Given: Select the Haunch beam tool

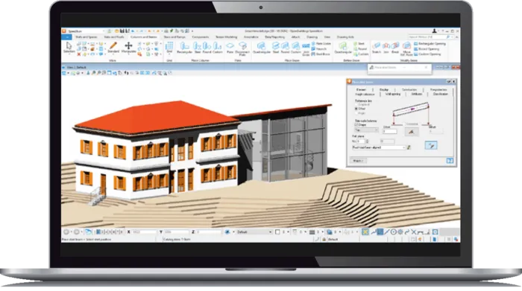Looking at the screenshot, I should click(319, 49).
